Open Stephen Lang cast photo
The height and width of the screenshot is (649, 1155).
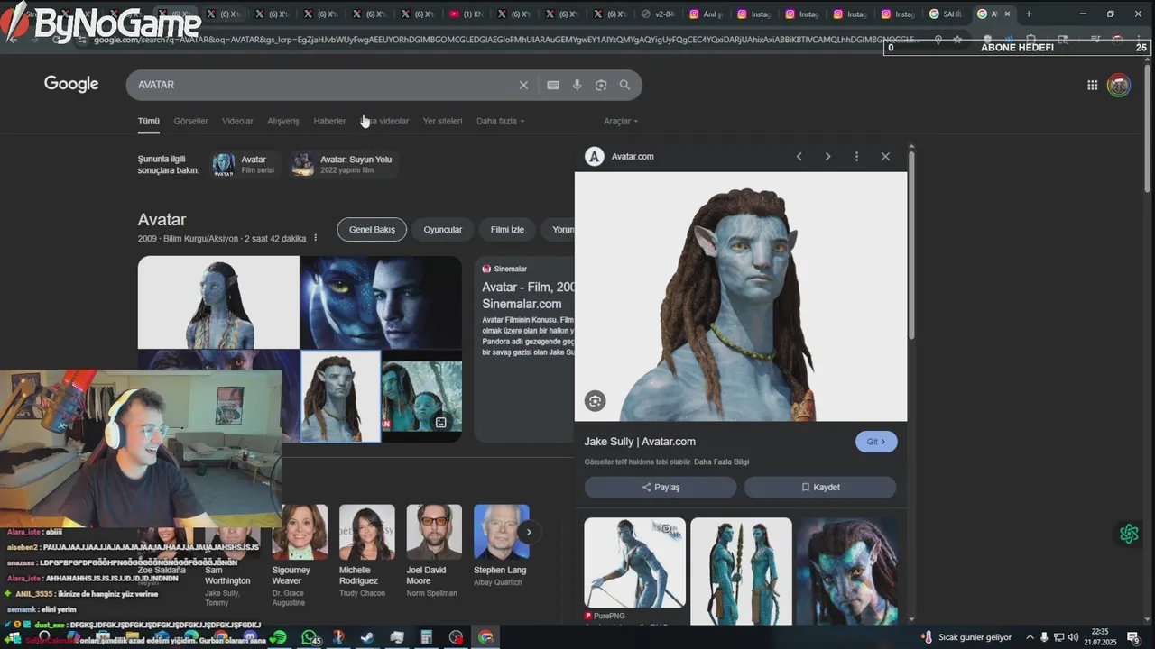click(x=502, y=532)
